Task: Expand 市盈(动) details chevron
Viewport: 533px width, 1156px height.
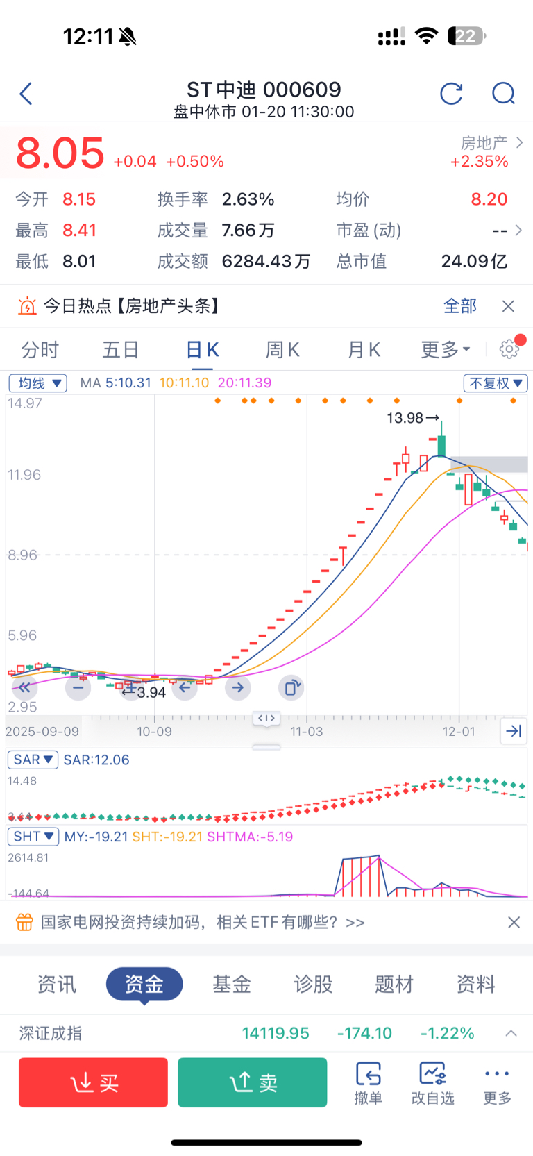Action: point(518,230)
